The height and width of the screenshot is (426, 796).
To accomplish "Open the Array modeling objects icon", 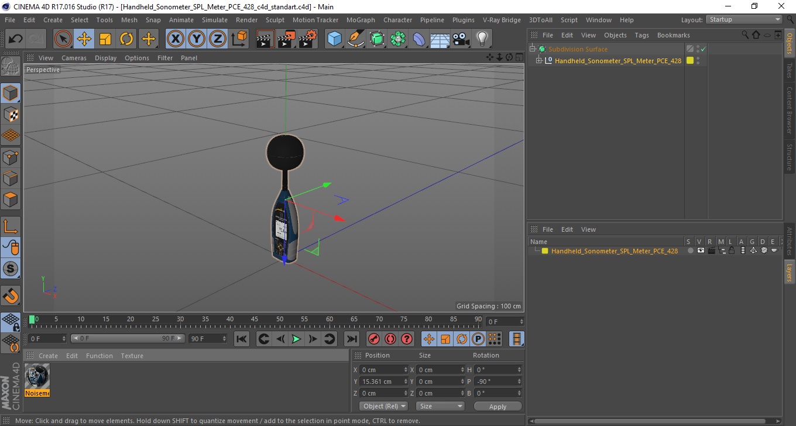I will coord(398,39).
